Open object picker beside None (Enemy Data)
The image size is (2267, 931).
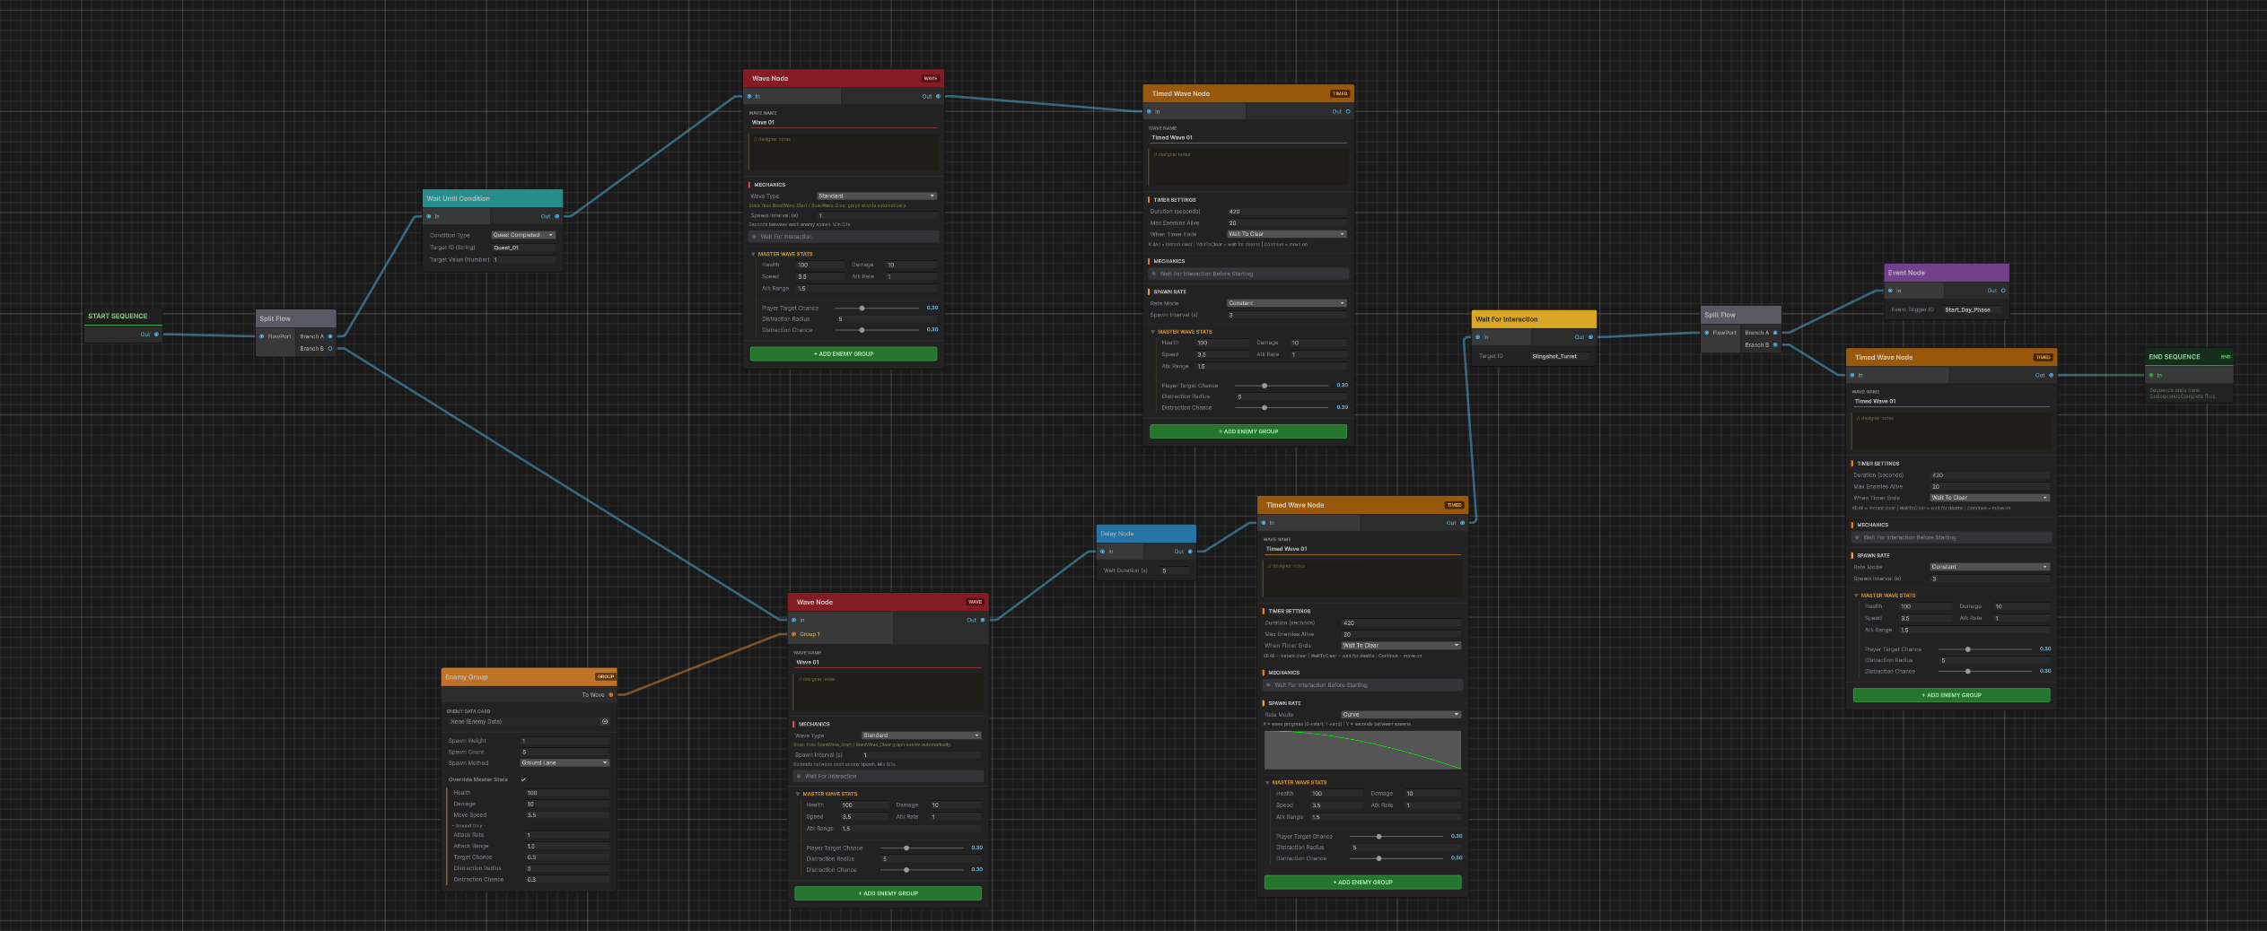(x=605, y=721)
